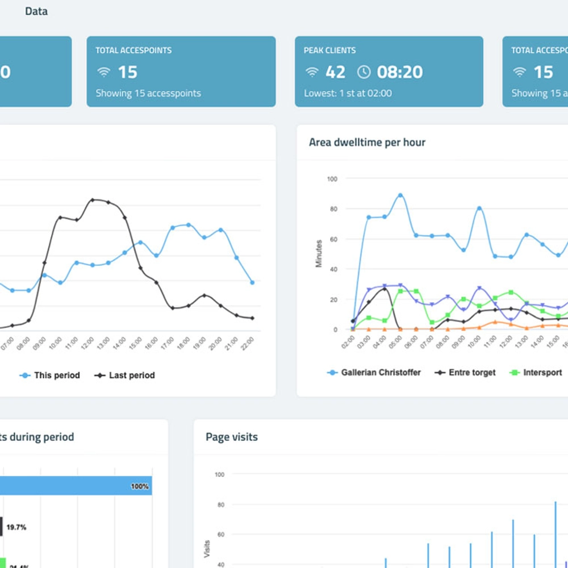Click the clock icon beside 08:20
The width and height of the screenshot is (568, 568).
364,72
